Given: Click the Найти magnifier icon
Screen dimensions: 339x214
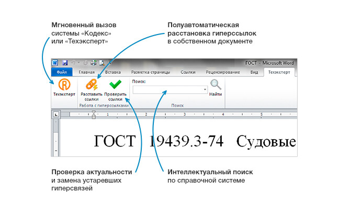Looking at the screenshot, I should coord(216,85).
